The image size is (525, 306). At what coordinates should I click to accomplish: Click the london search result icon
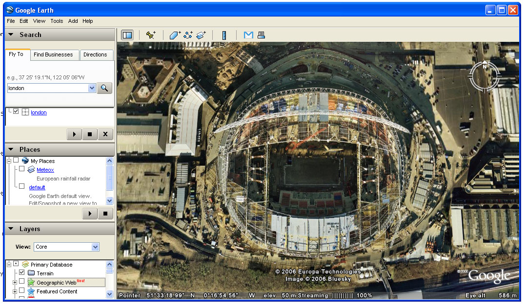click(x=25, y=112)
